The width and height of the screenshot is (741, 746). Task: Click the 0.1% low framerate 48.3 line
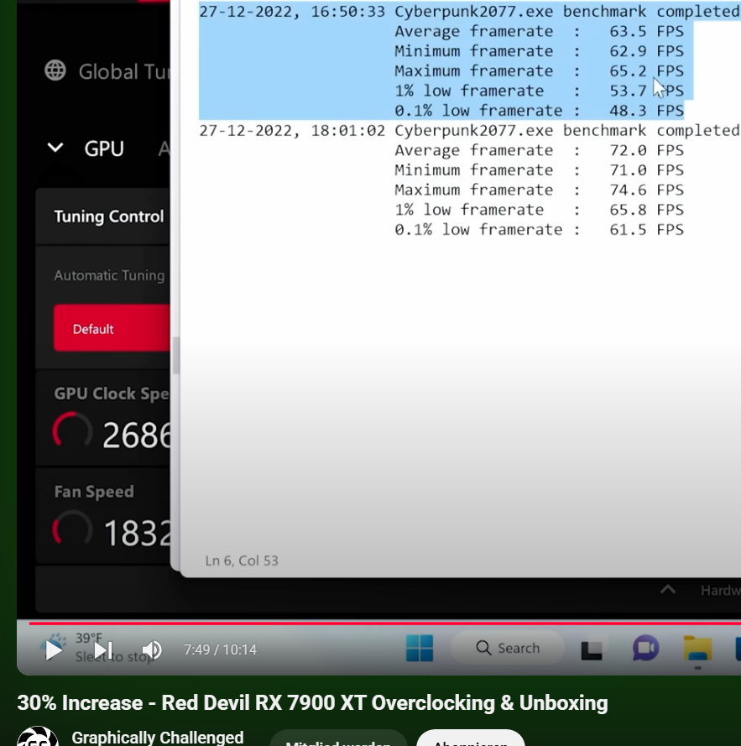pyautogui.click(x=539, y=111)
